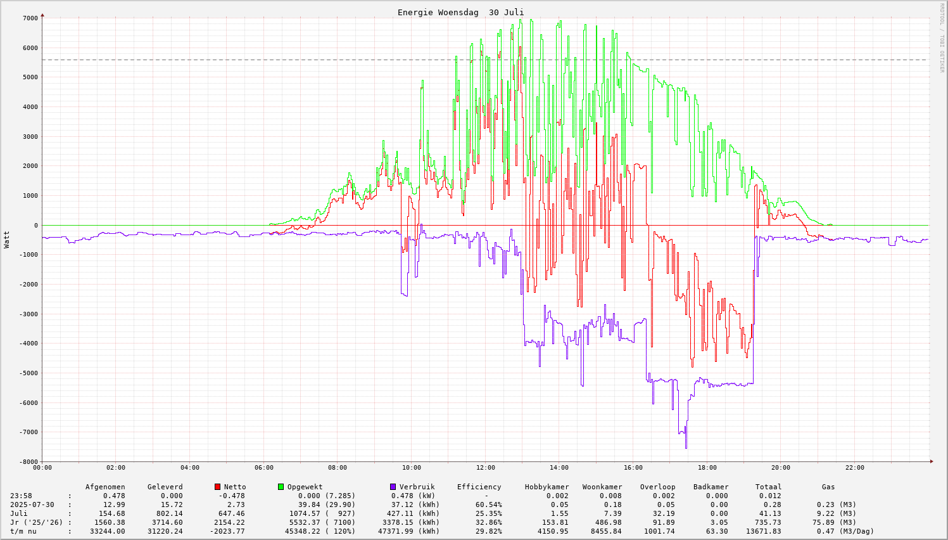This screenshot has height=540, width=948.
Task: Click the 2025-07-30 row label
Action: pos(33,505)
